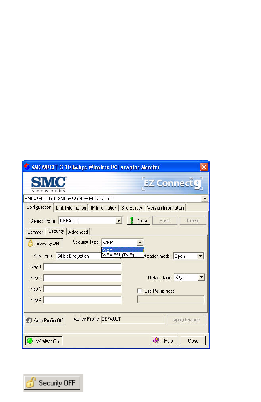261x402 pixels.
Task: Click the Apply Change button
Action: pyautogui.click(x=186, y=320)
